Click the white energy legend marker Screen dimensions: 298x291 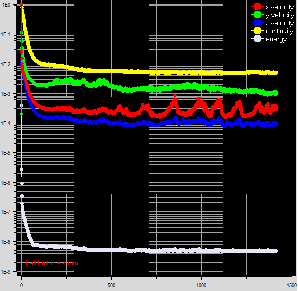pyautogui.click(x=257, y=39)
